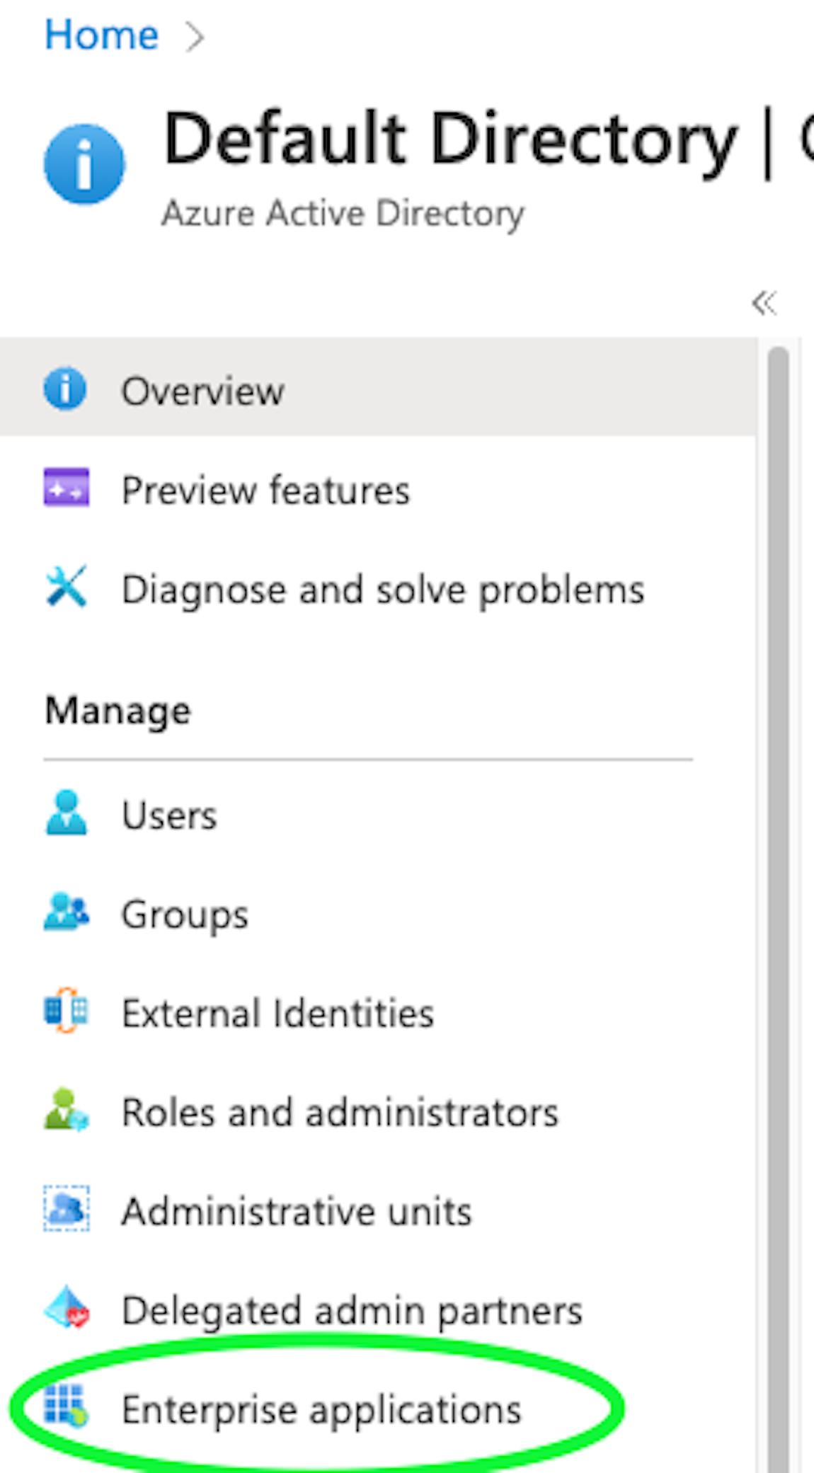Click the Groups people icon
Viewport: 814px width, 1473px height.
(x=65, y=913)
